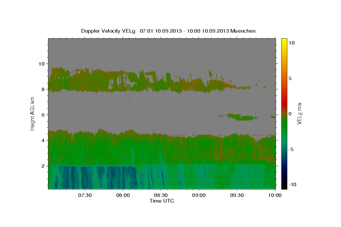
Task: Click the height tick label 2
Action: pyautogui.click(x=43, y=166)
